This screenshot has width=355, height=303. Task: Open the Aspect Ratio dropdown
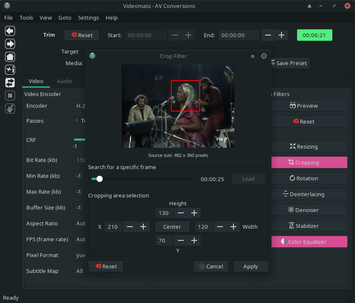click(x=79, y=223)
